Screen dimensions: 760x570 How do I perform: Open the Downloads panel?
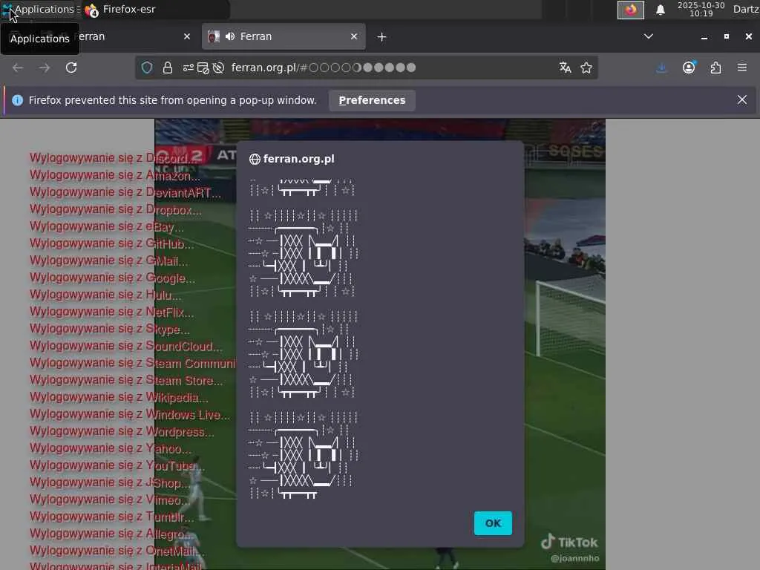coord(661,68)
